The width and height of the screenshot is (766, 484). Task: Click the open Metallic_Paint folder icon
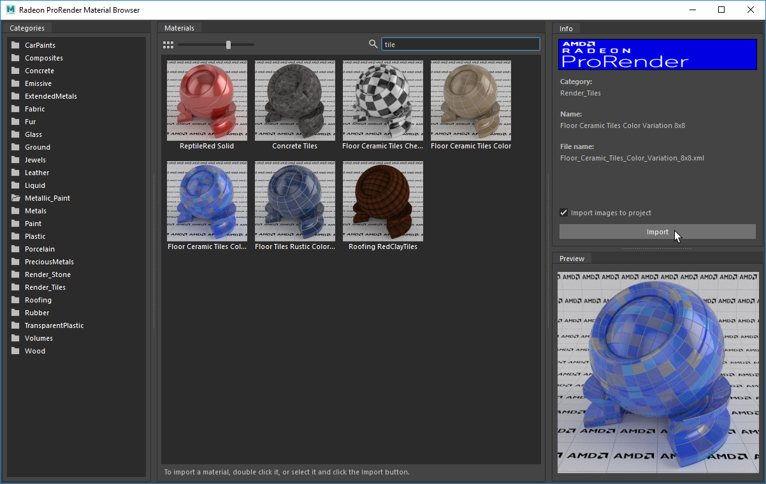point(15,198)
